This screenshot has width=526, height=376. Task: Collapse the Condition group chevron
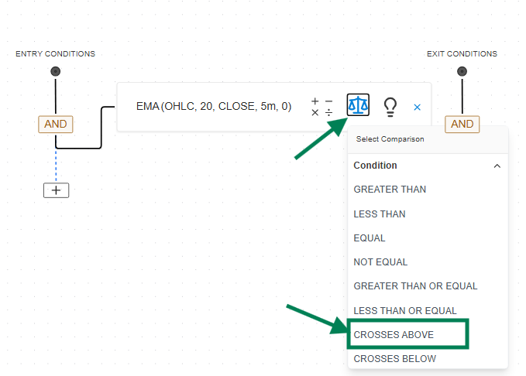[x=497, y=166]
